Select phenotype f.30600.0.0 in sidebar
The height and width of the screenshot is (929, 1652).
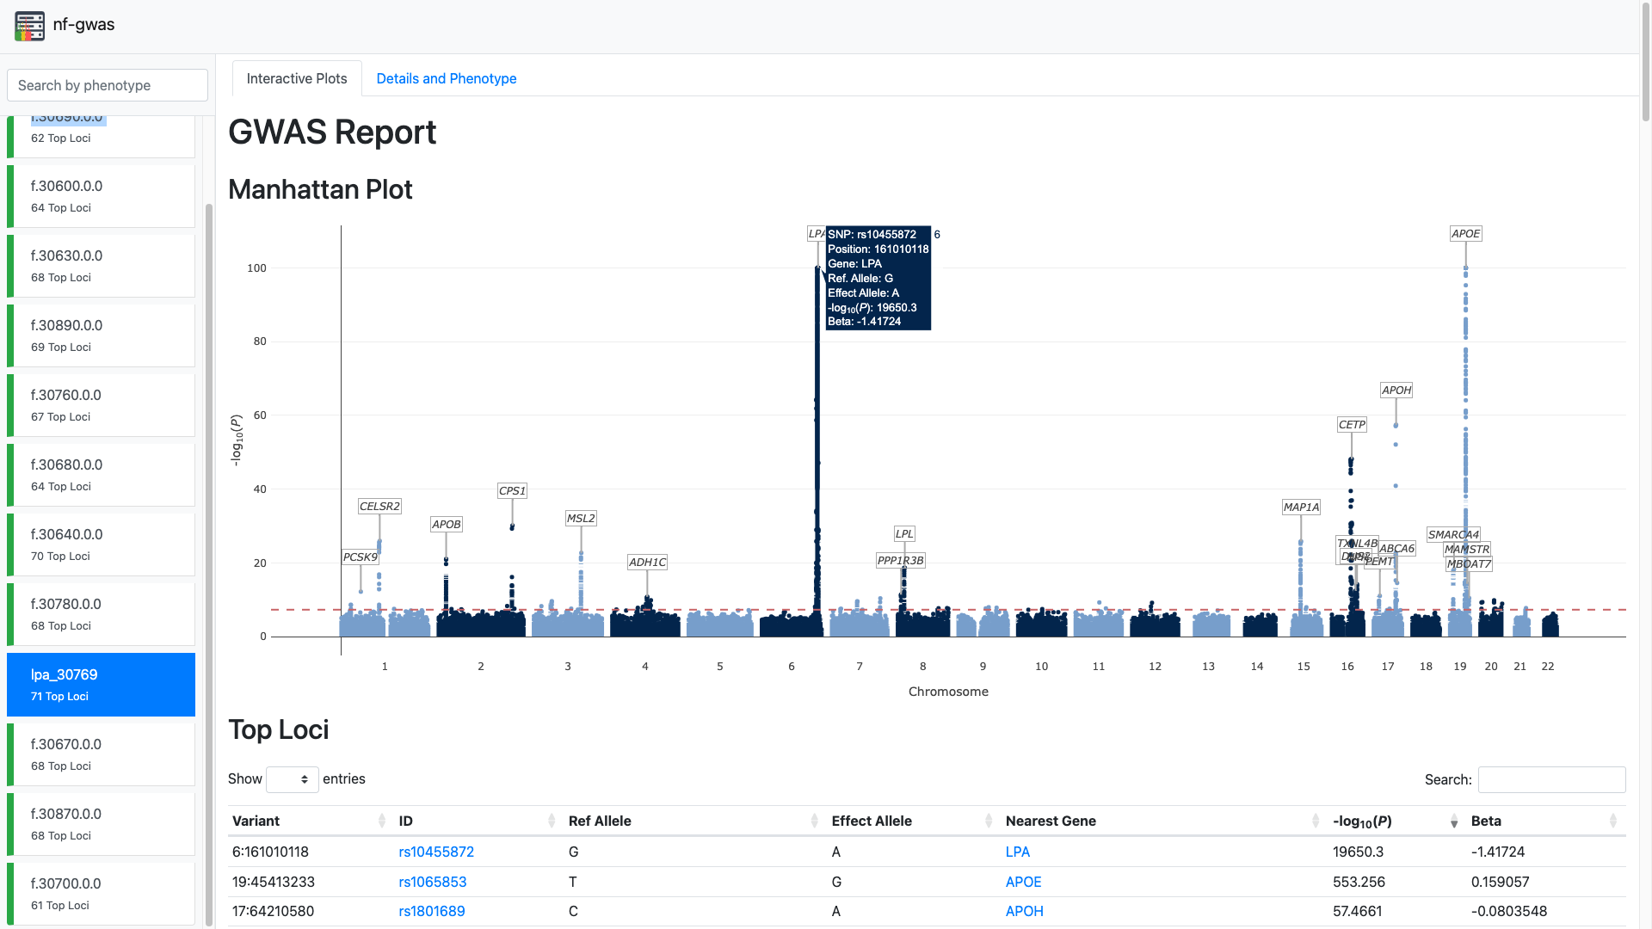click(101, 196)
